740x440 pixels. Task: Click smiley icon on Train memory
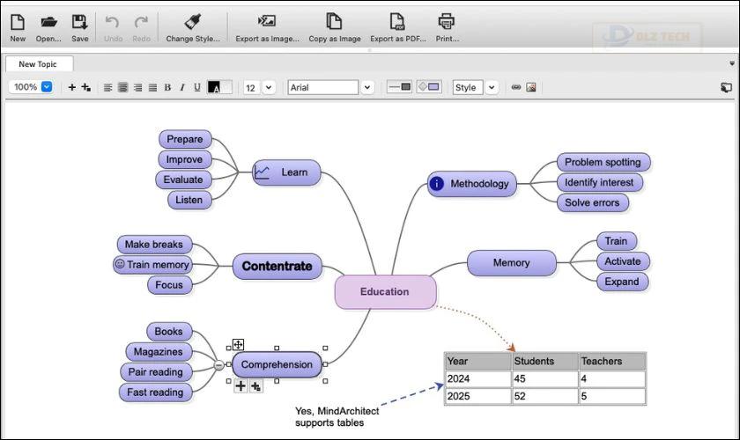(x=120, y=264)
